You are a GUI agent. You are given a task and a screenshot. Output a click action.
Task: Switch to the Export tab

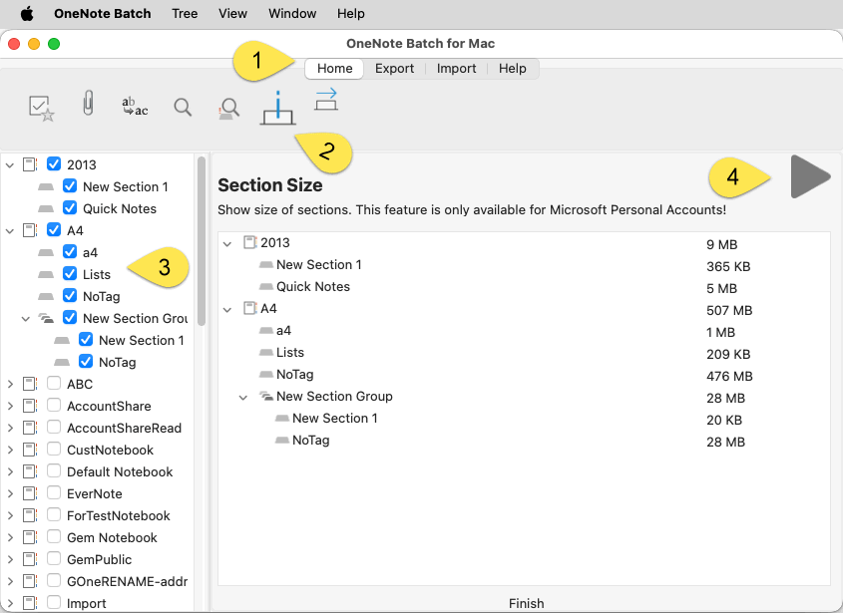tap(394, 69)
